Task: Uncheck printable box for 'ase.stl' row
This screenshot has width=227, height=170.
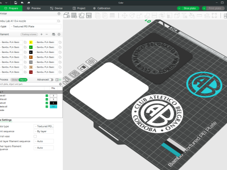Action: coord(47,96)
